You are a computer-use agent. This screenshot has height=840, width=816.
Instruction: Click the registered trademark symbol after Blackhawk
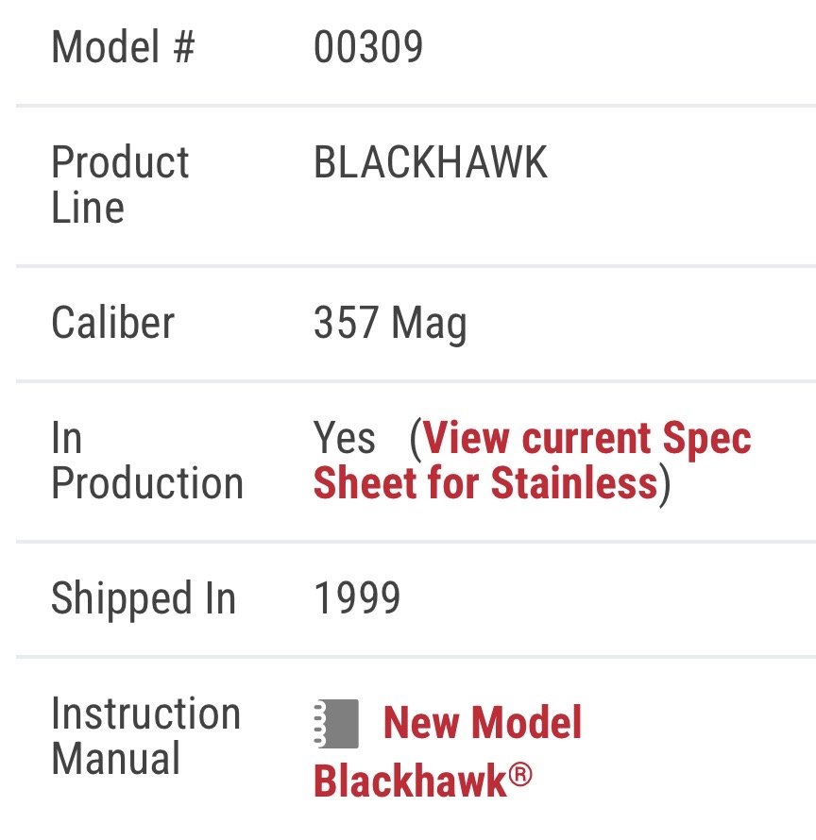520,778
